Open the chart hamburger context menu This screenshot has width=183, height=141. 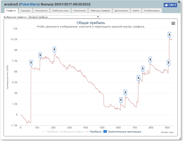173,23
